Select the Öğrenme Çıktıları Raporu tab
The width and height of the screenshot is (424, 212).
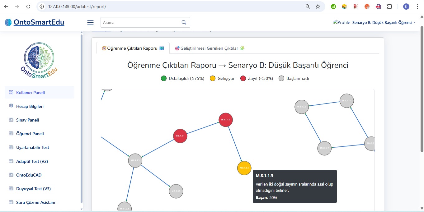133,48
